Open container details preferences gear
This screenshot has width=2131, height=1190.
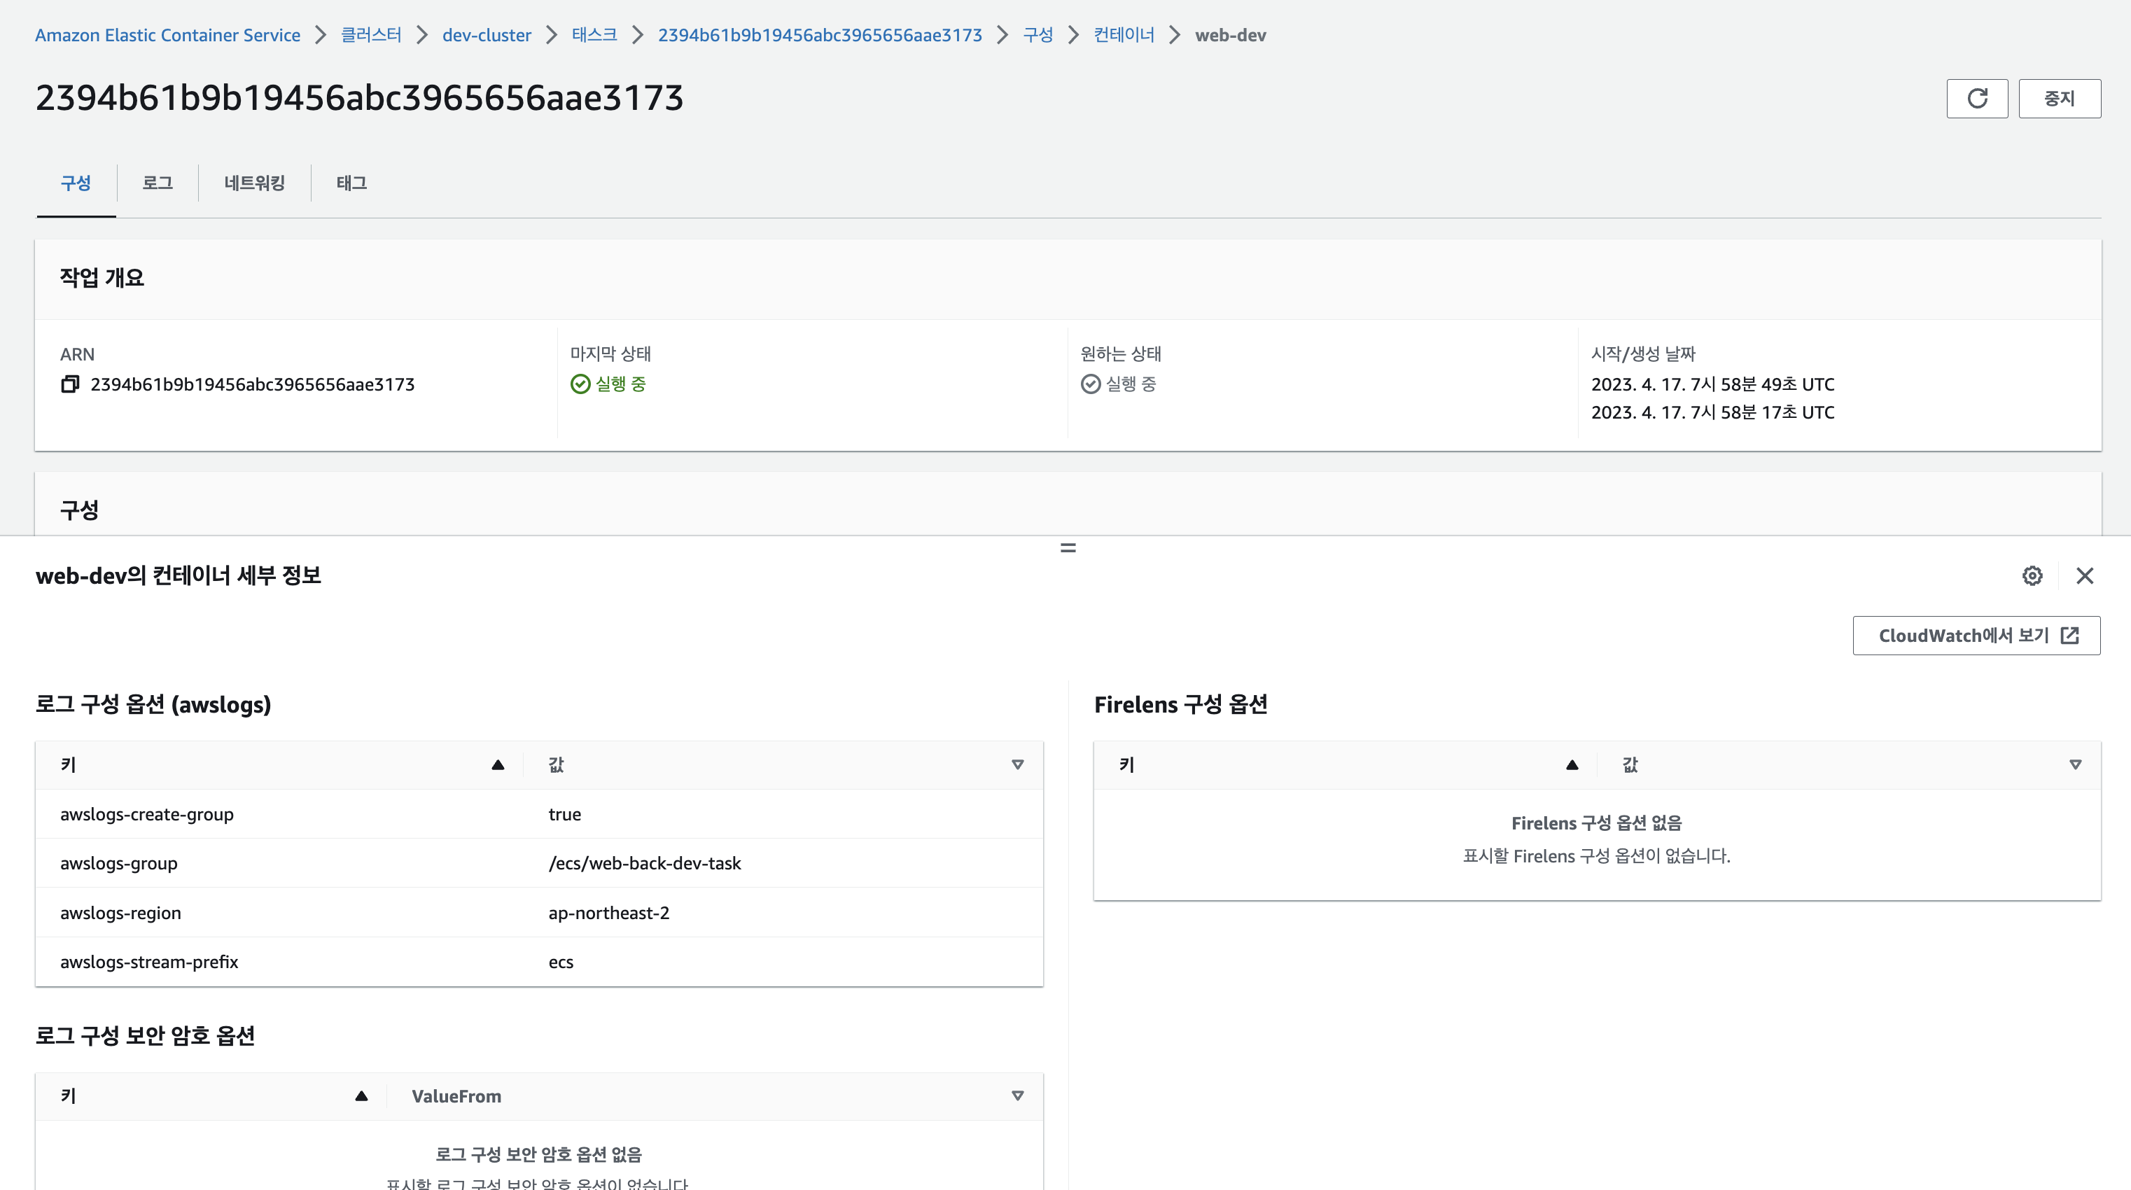click(x=2032, y=575)
